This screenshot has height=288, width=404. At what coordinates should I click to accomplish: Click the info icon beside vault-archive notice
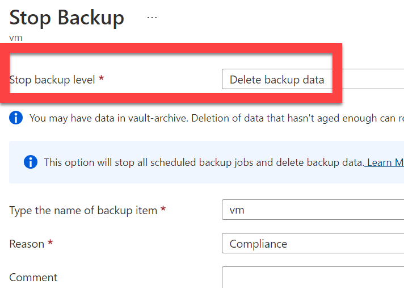[x=16, y=118]
